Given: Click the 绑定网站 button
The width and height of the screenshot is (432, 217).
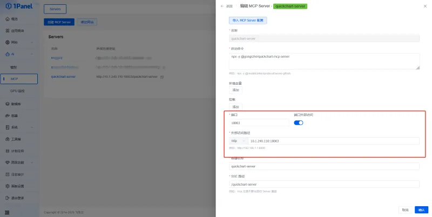Looking at the screenshot, I should tap(87, 22).
